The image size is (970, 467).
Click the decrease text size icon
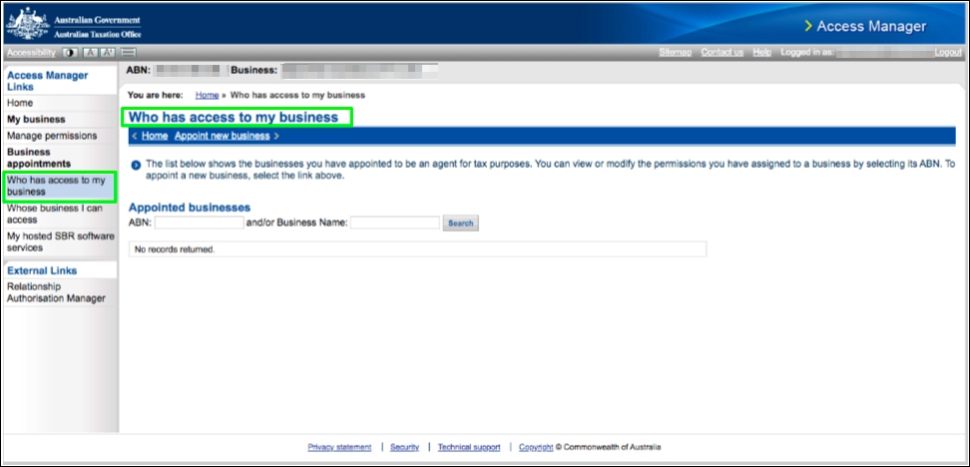tap(90, 52)
